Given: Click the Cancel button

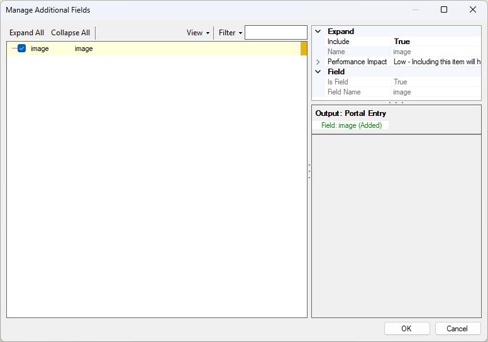Looking at the screenshot, I should [x=458, y=329].
